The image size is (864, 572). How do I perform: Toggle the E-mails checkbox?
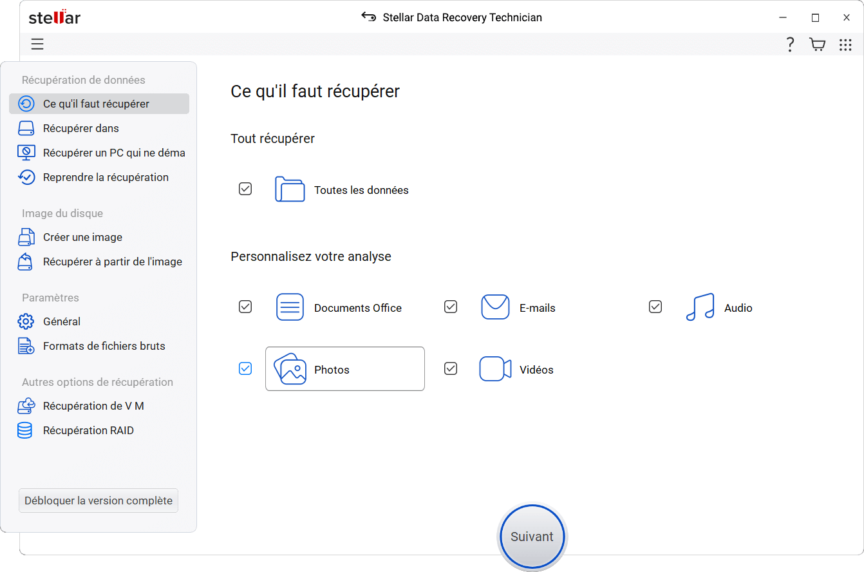pyautogui.click(x=451, y=307)
